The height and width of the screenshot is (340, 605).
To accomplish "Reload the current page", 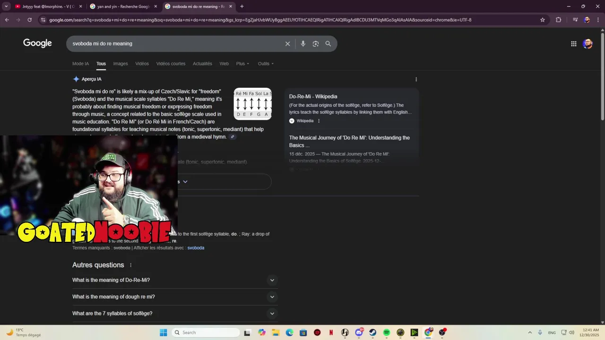I will [29, 20].
